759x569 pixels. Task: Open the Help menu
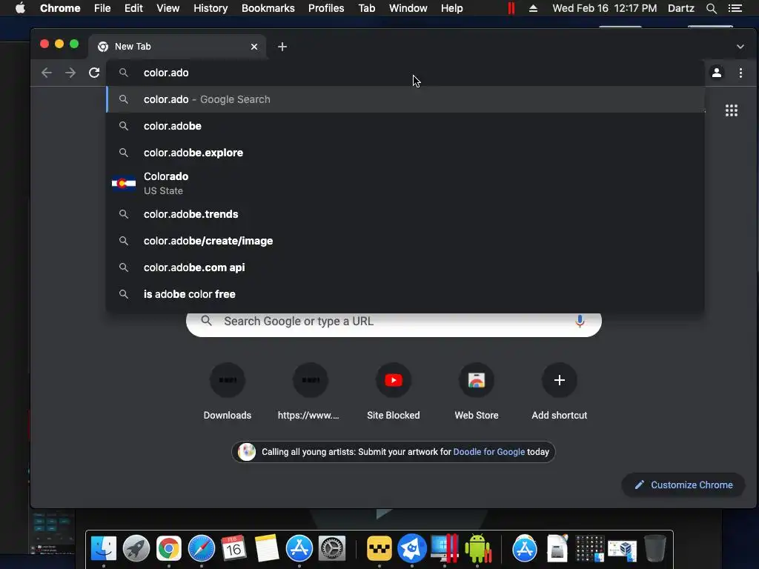click(x=451, y=8)
